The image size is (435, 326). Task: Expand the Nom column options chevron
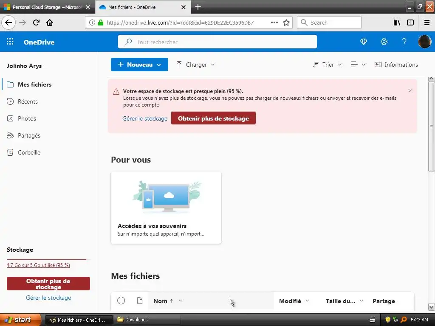pyautogui.click(x=180, y=301)
